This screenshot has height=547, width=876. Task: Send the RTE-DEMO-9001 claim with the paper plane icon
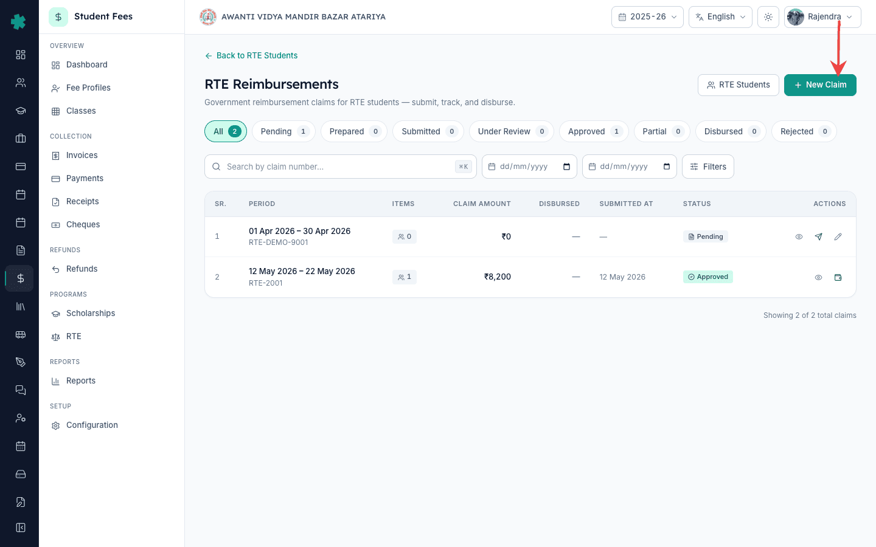click(819, 236)
